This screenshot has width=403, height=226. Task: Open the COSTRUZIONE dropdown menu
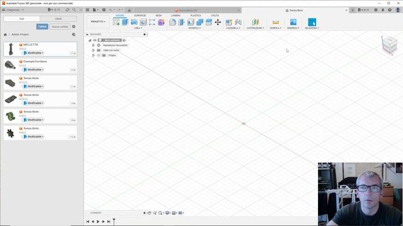[255, 28]
